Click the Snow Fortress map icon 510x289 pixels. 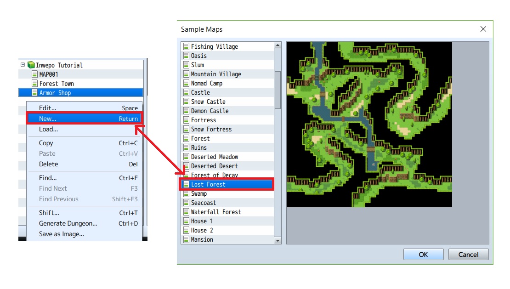pyautogui.click(x=186, y=129)
